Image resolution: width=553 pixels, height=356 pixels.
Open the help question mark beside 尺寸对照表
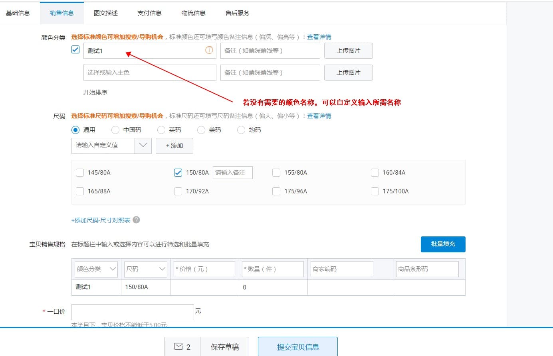coord(137,219)
